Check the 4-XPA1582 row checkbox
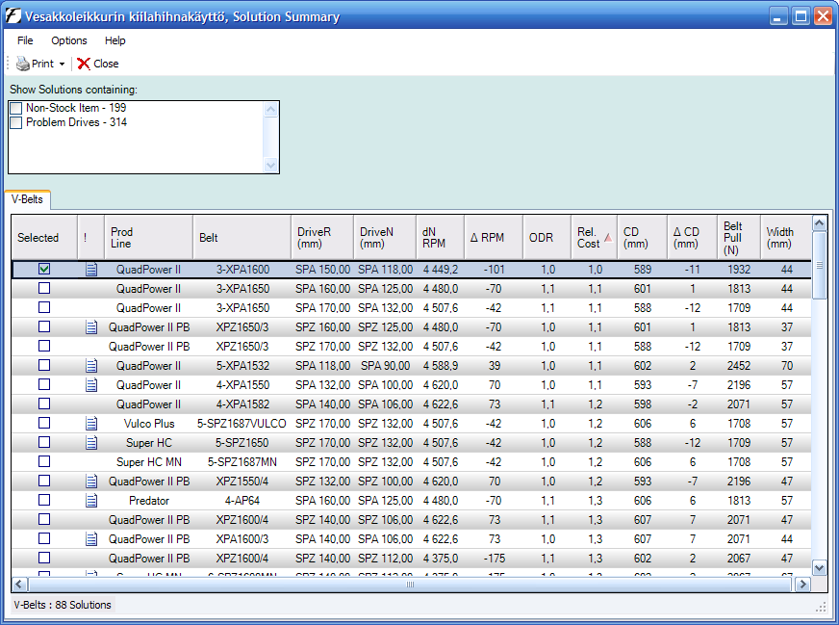The width and height of the screenshot is (839, 625). tap(44, 404)
